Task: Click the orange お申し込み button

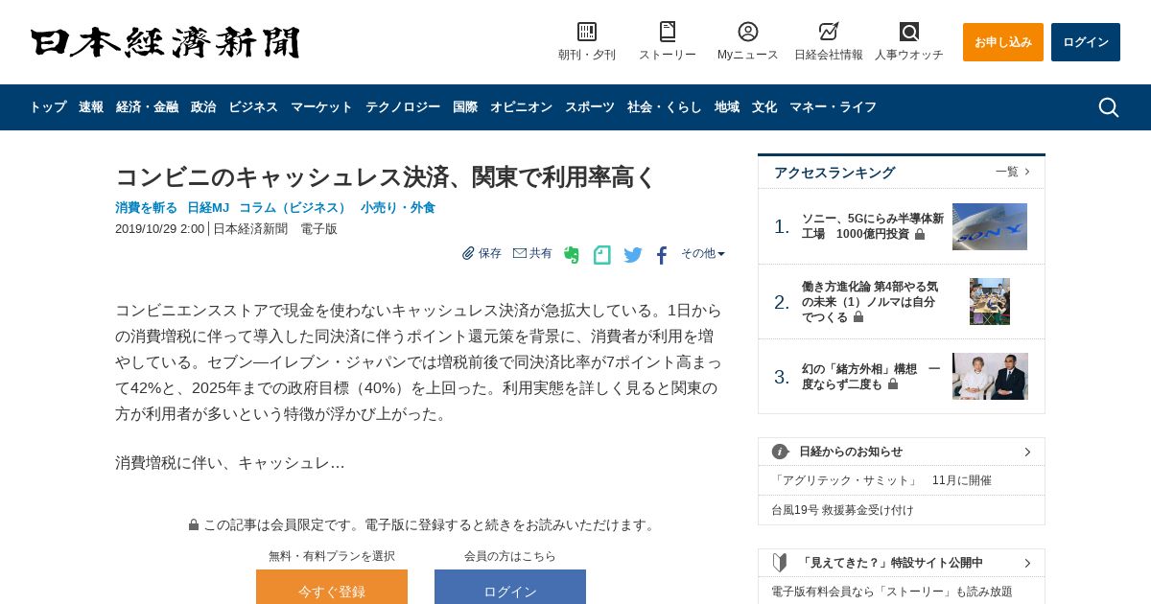Action: point(1003,42)
